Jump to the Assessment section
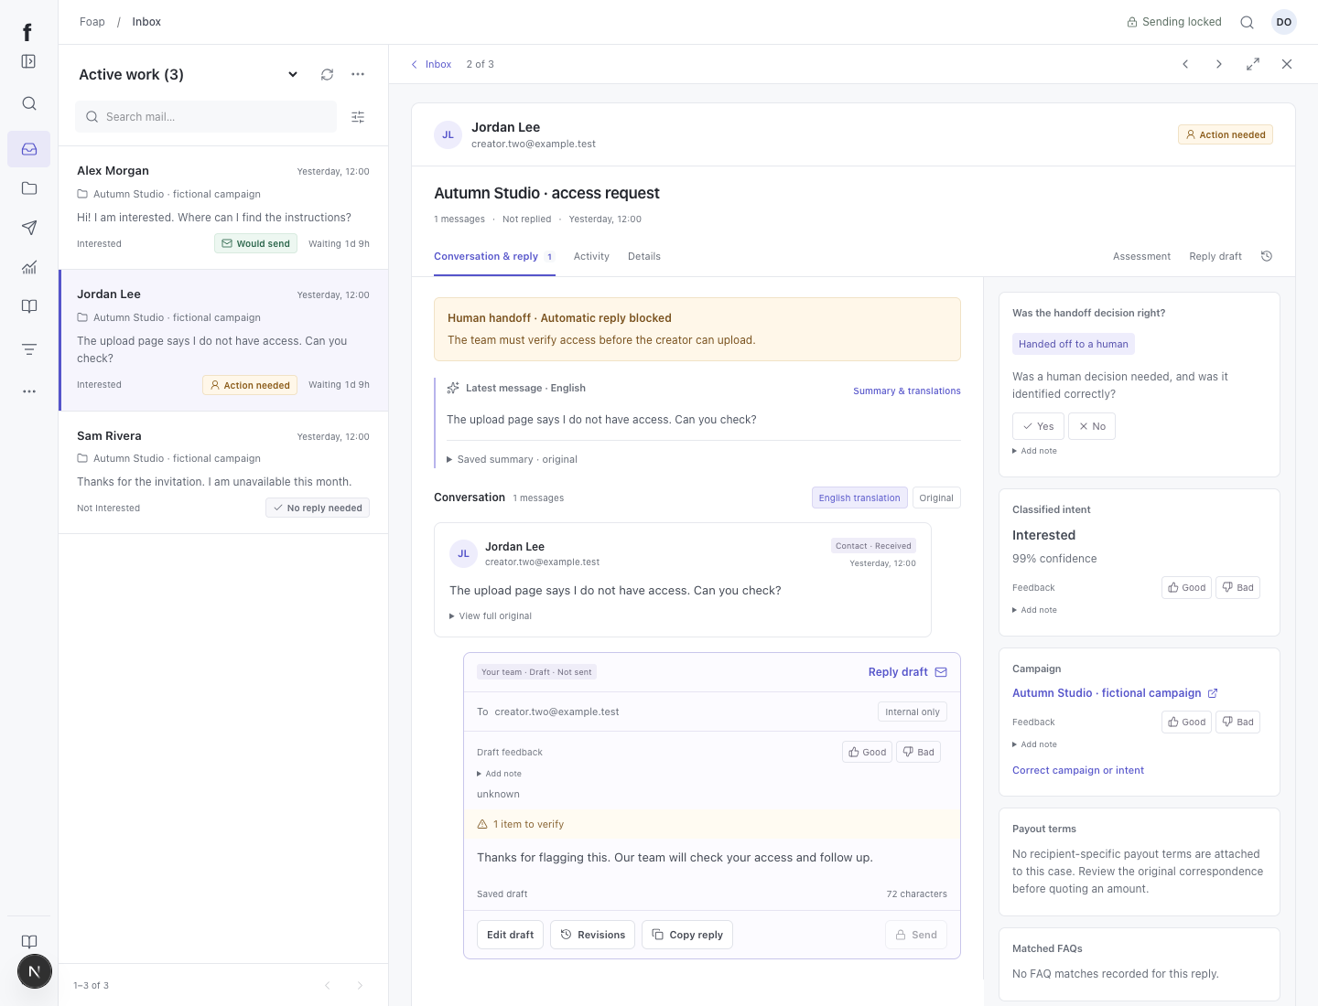Screen dimensions: 1318x1006 click(1141, 256)
